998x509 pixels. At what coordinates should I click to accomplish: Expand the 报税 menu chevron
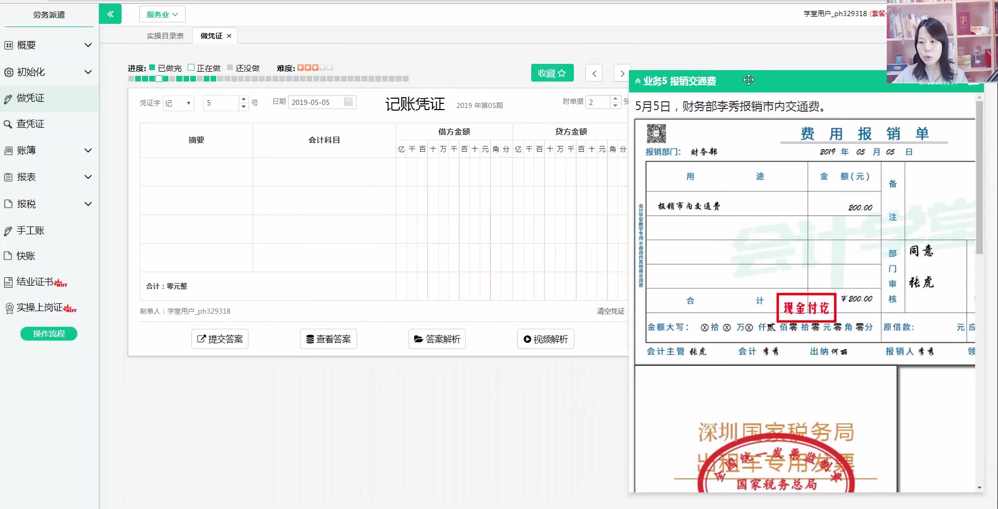coord(88,204)
